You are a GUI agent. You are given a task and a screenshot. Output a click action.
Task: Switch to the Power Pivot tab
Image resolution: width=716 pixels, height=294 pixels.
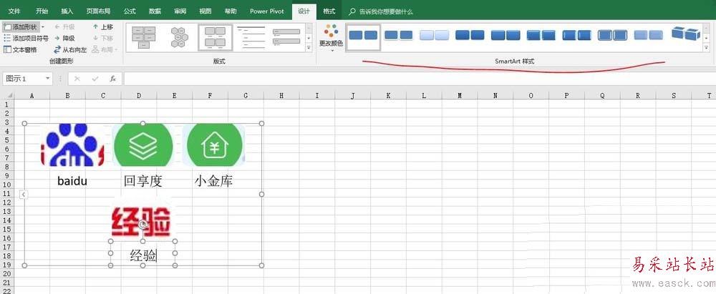click(266, 11)
